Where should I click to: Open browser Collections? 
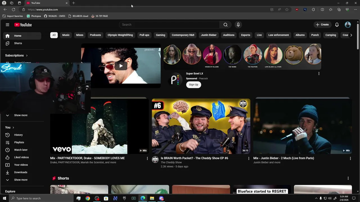[339, 10]
